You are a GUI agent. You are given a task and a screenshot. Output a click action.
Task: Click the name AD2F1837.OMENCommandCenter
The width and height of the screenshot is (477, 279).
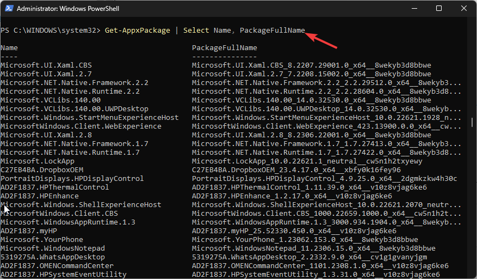tap(57, 266)
